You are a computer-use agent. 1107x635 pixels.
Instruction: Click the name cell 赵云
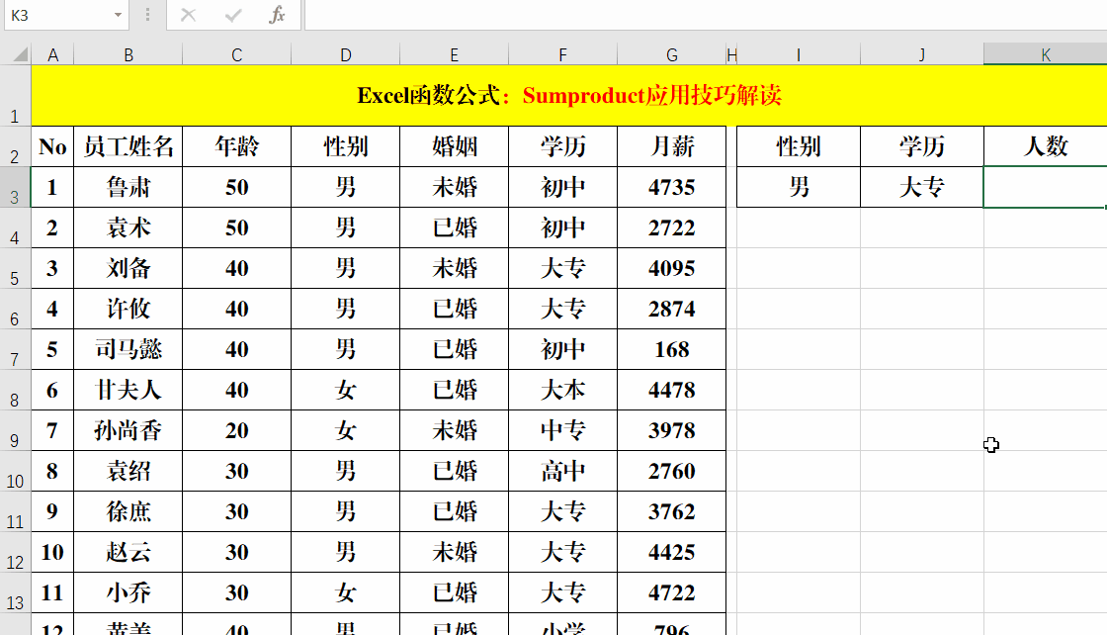coord(128,552)
